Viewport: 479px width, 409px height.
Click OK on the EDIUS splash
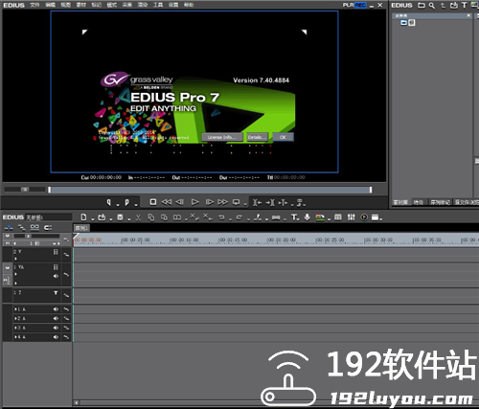coord(283,137)
